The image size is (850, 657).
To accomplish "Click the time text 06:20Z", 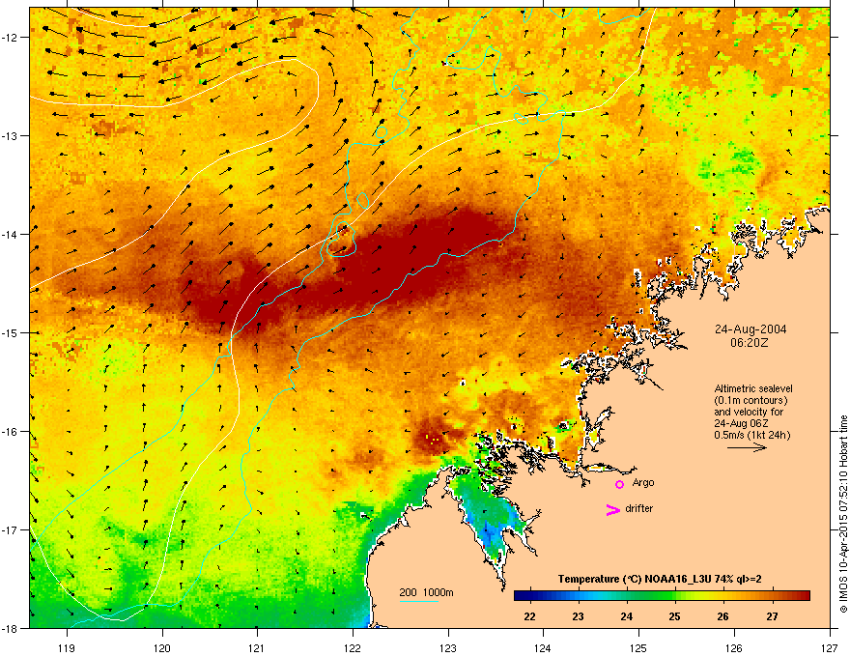I will 750,343.
